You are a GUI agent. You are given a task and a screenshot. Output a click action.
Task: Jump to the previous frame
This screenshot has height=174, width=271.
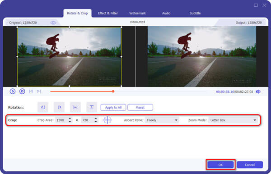coord(31,91)
